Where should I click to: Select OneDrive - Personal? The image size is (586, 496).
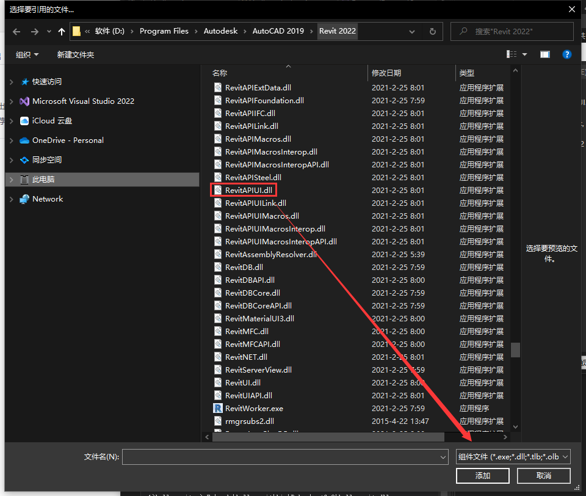[x=68, y=140]
